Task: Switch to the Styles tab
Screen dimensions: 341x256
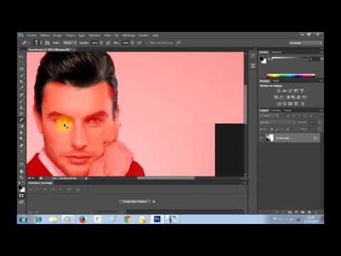Action: tap(276, 81)
